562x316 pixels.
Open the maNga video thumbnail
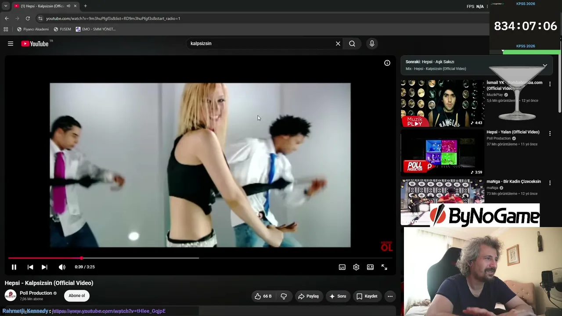[x=442, y=202]
